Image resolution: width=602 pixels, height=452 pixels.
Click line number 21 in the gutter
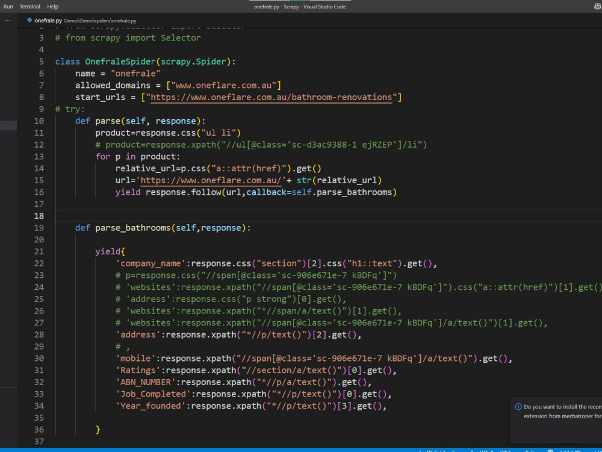tap(39, 252)
